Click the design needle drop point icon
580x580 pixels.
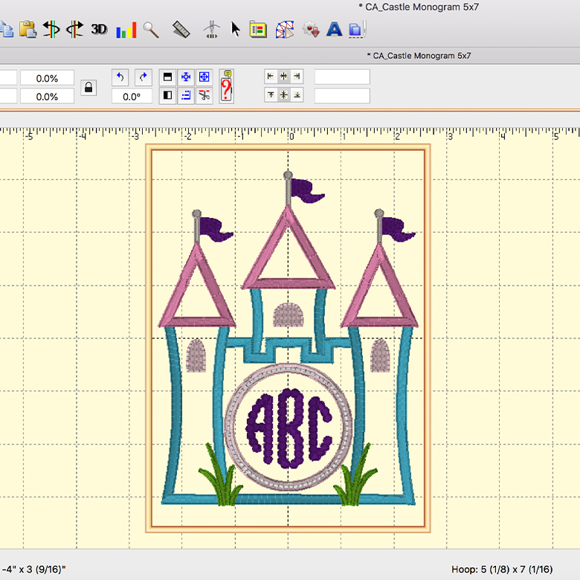[x=213, y=30]
